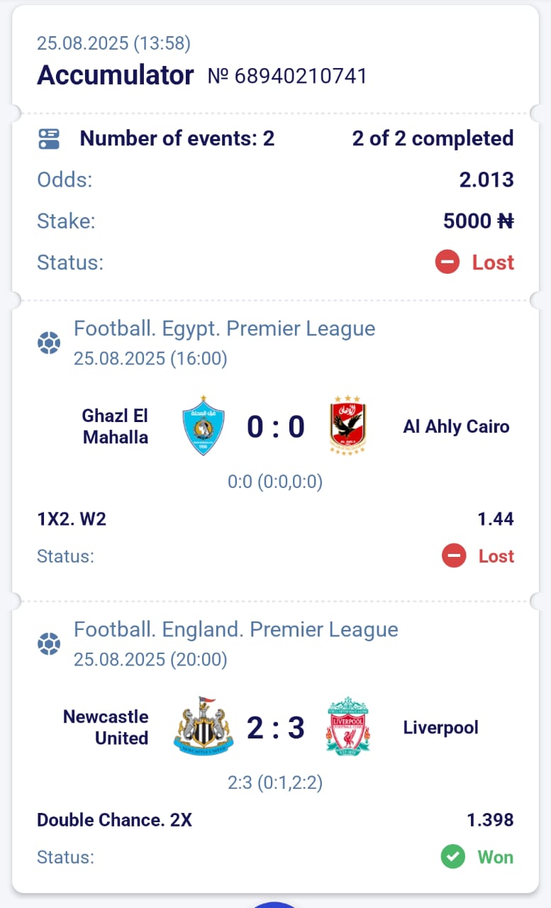Viewport: 551px width, 908px height.
Task: Click the green Won checkmark icon
Action: (452, 857)
